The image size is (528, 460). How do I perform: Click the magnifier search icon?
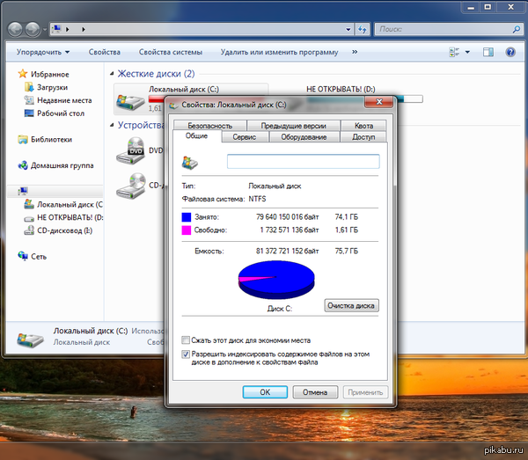(517, 29)
